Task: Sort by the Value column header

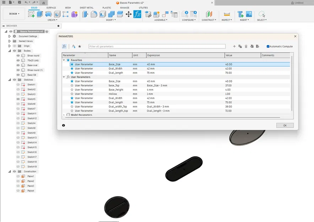Action: pyautogui.click(x=243, y=55)
